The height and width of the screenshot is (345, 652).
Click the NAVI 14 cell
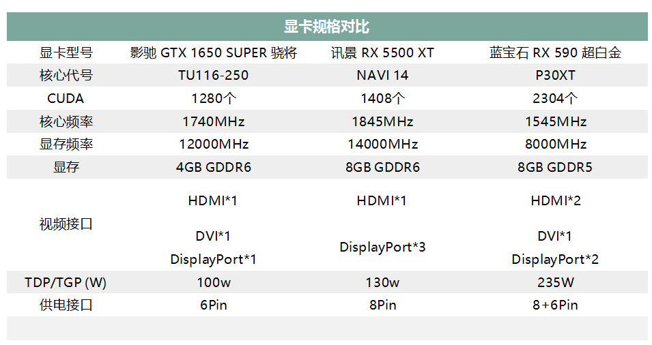pyautogui.click(x=382, y=75)
